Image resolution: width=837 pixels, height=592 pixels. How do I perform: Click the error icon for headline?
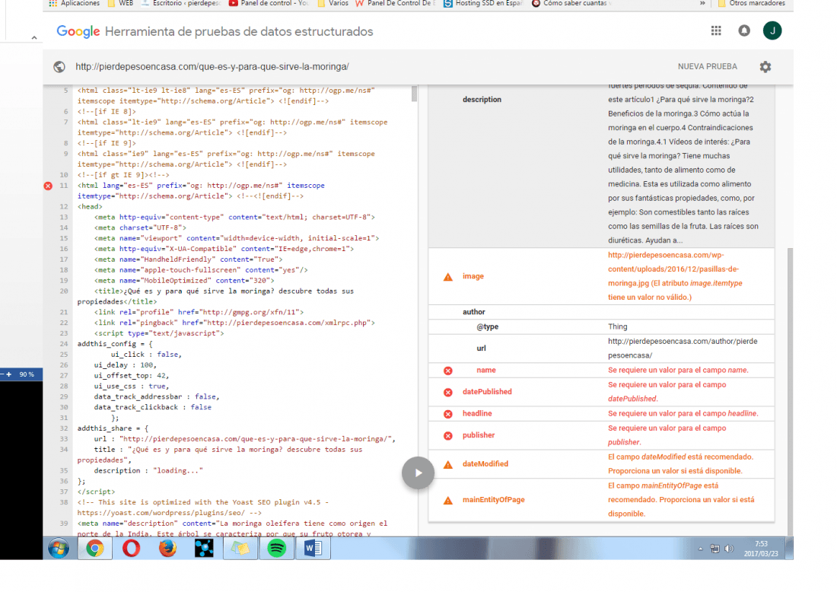(448, 414)
